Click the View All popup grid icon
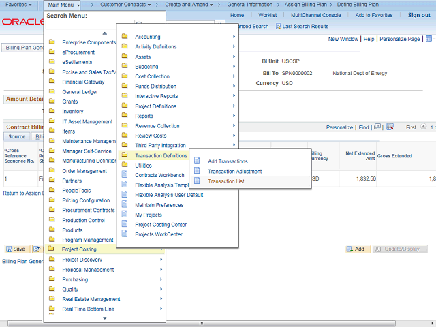 [x=378, y=127]
